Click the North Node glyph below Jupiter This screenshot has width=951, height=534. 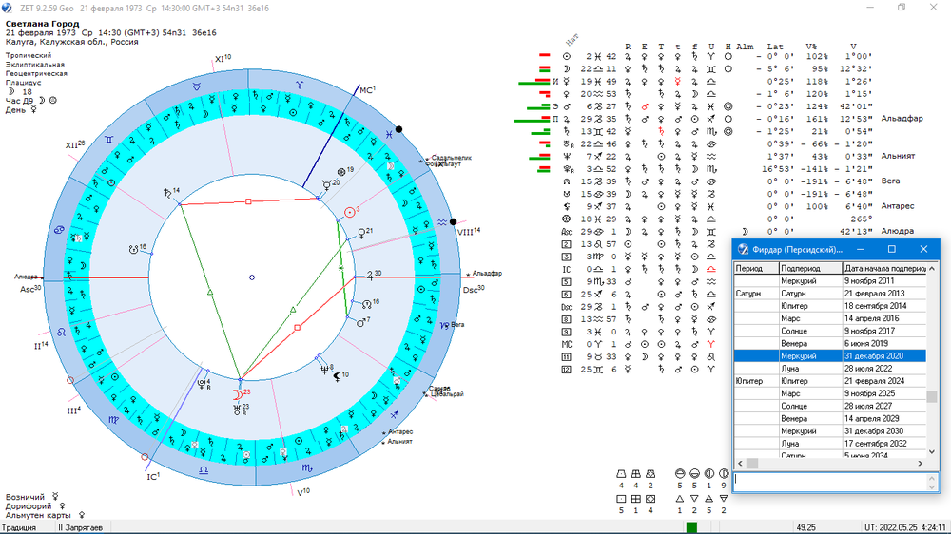pyautogui.click(x=367, y=304)
